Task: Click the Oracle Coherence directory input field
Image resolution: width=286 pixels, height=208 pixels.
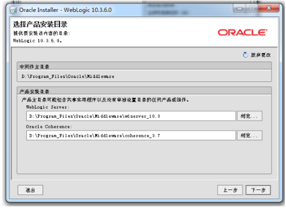Action: pos(131,136)
